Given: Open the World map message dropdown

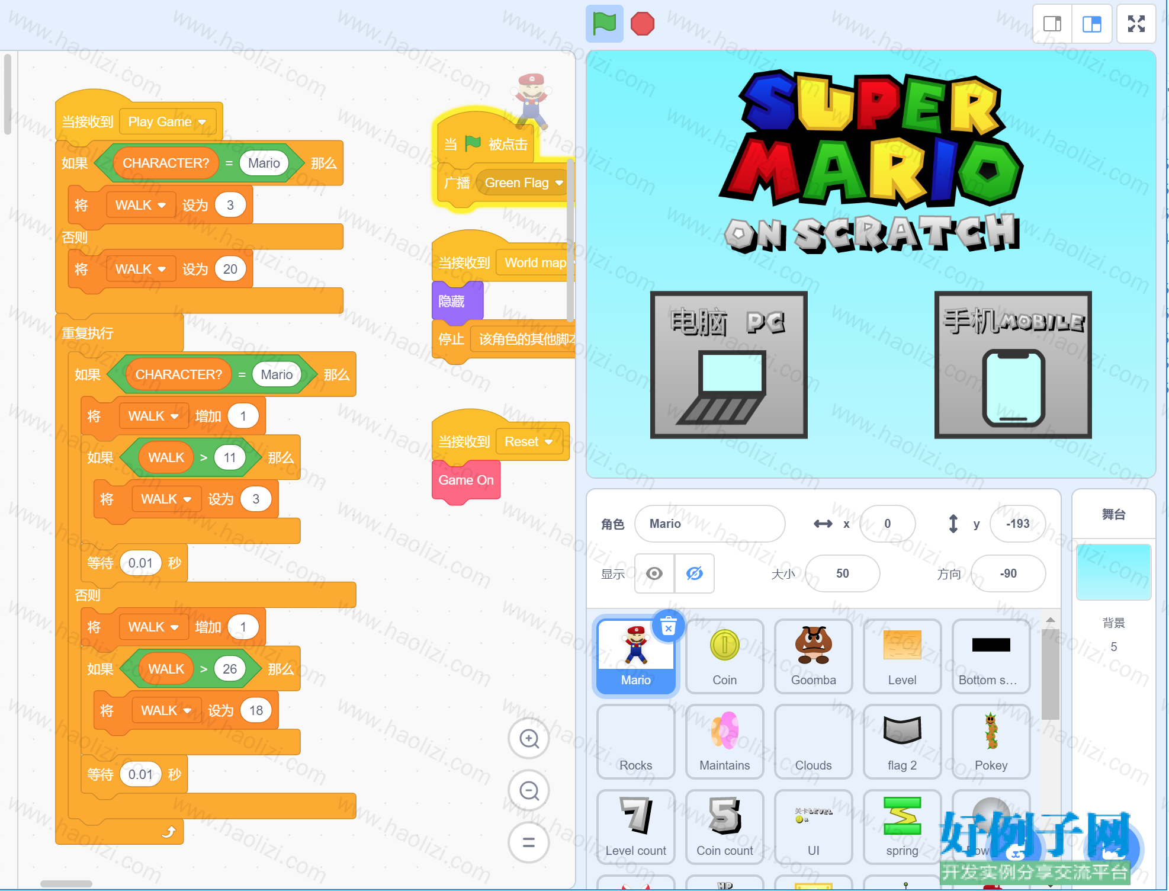Looking at the screenshot, I should tap(535, 262).
